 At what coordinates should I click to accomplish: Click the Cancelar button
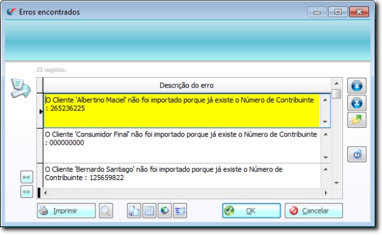(x=313, y=211)
